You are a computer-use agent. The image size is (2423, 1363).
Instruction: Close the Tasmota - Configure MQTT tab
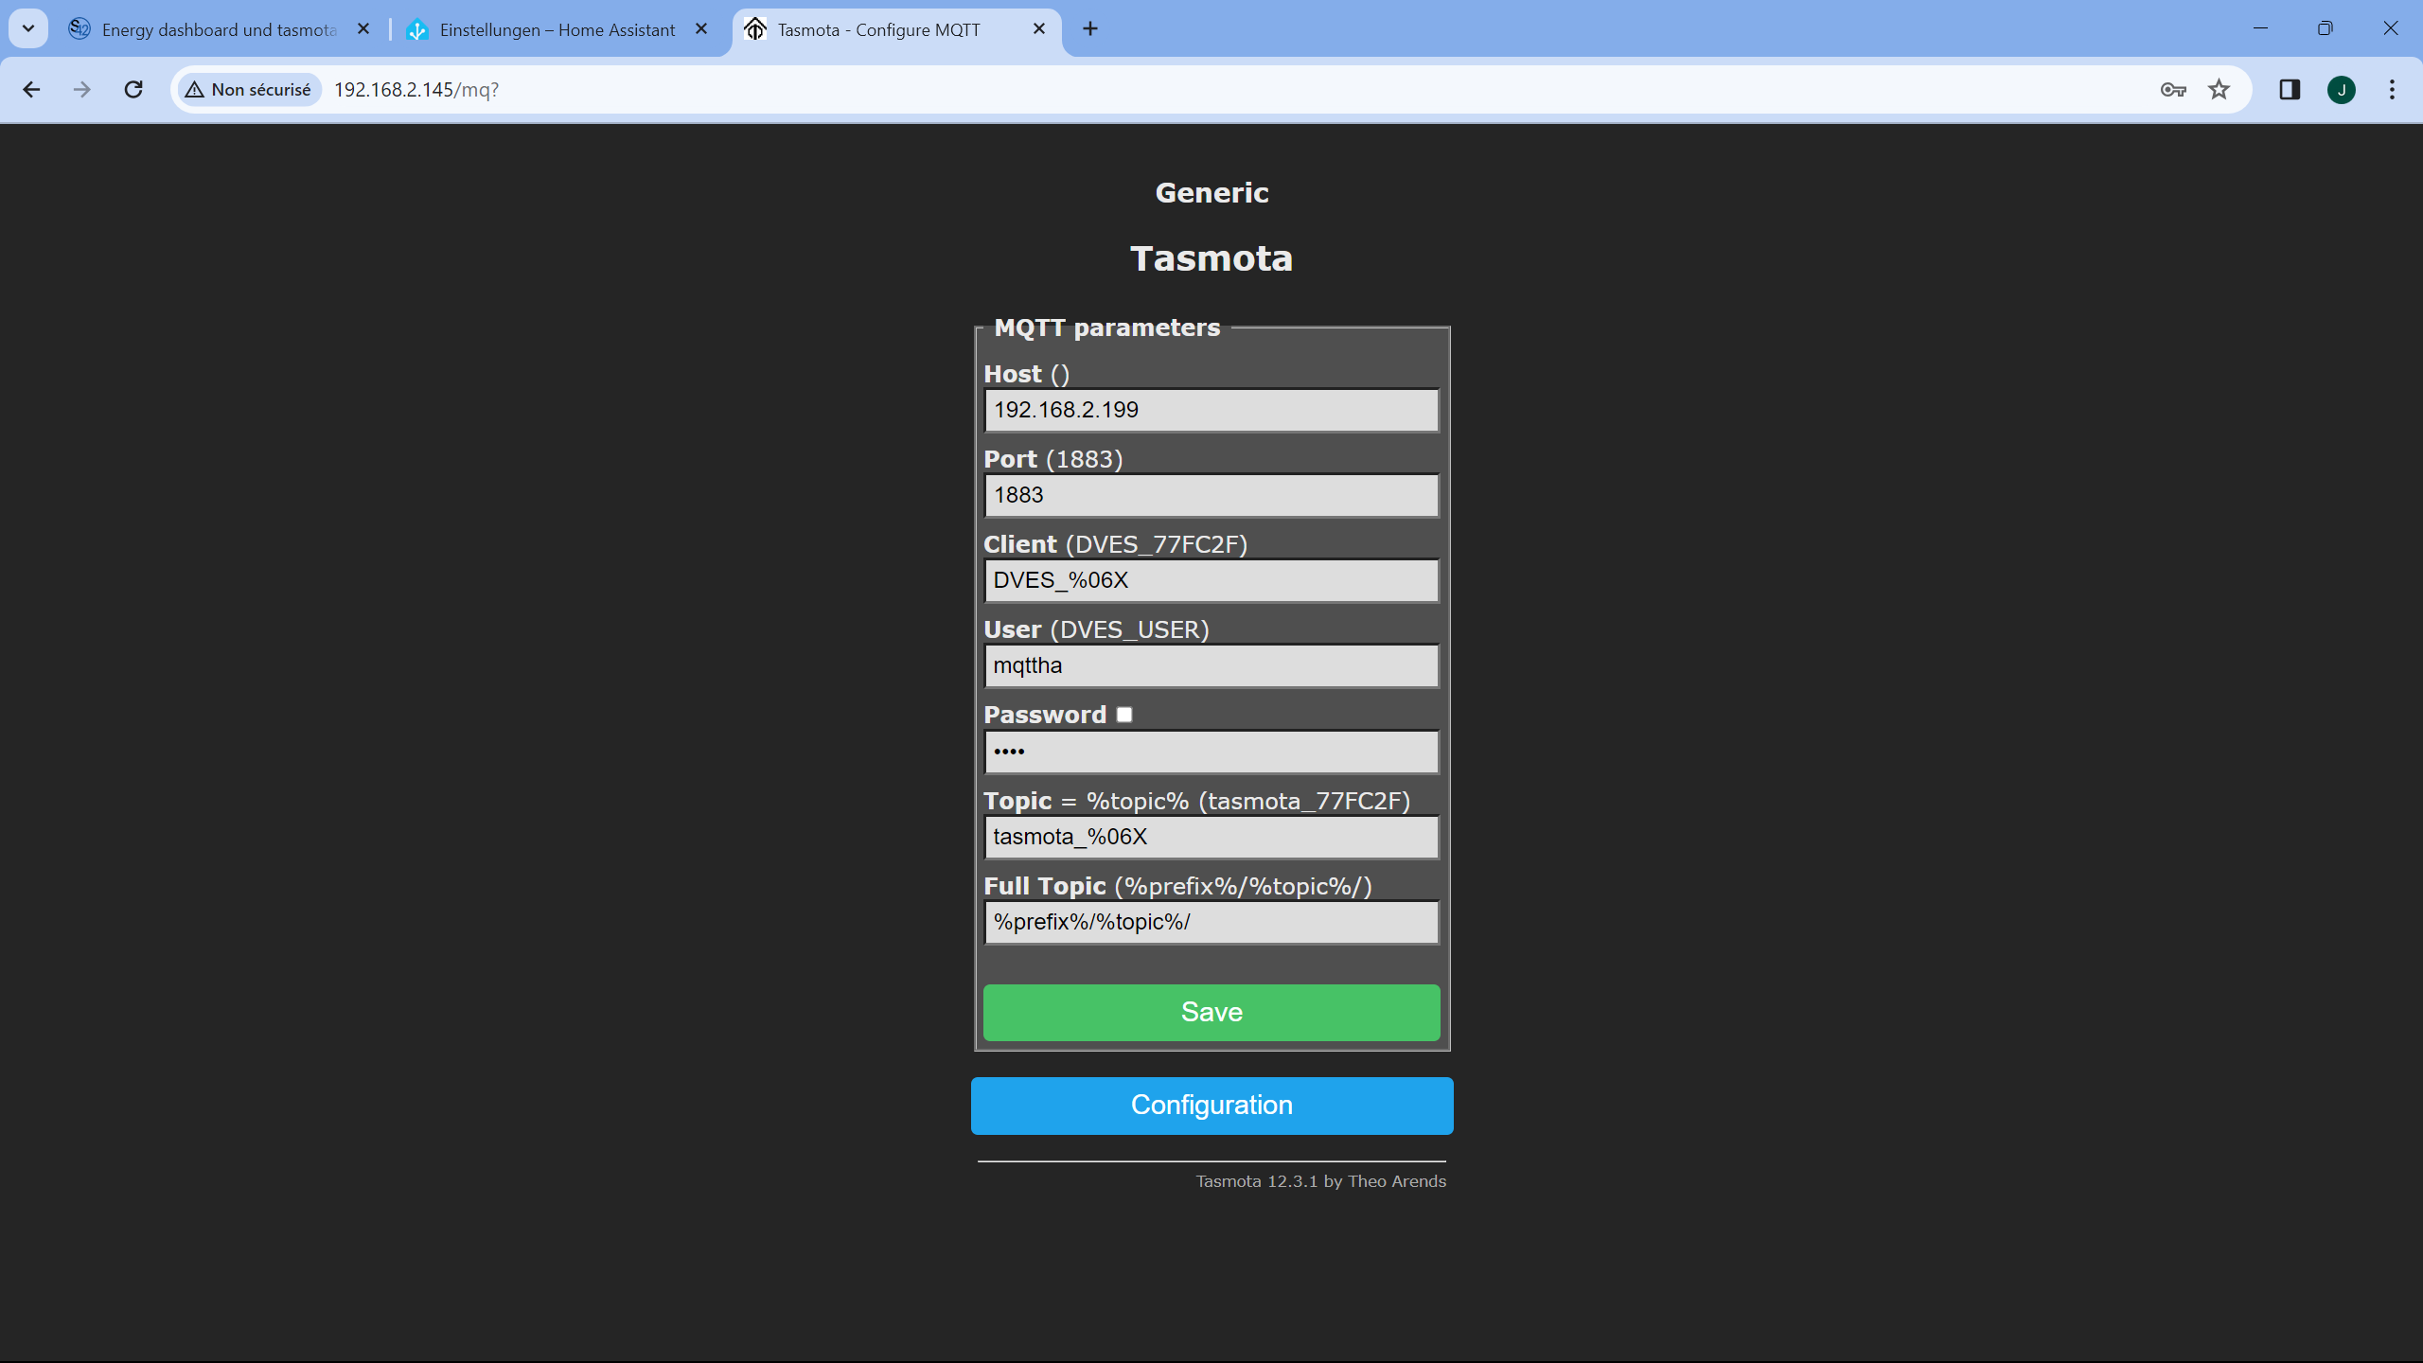[1039, 29]
